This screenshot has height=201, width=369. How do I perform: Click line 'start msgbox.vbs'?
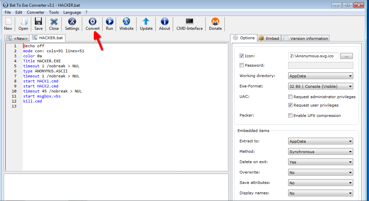click(x=42, y=96)
